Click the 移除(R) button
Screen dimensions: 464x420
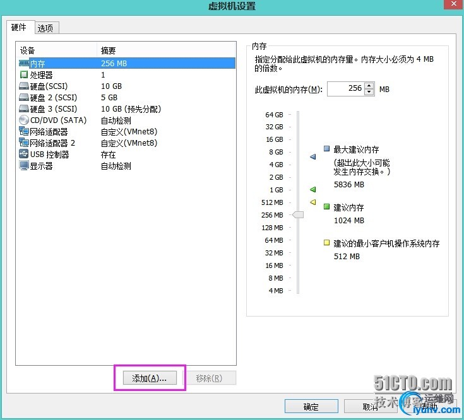tap(209, 378)
